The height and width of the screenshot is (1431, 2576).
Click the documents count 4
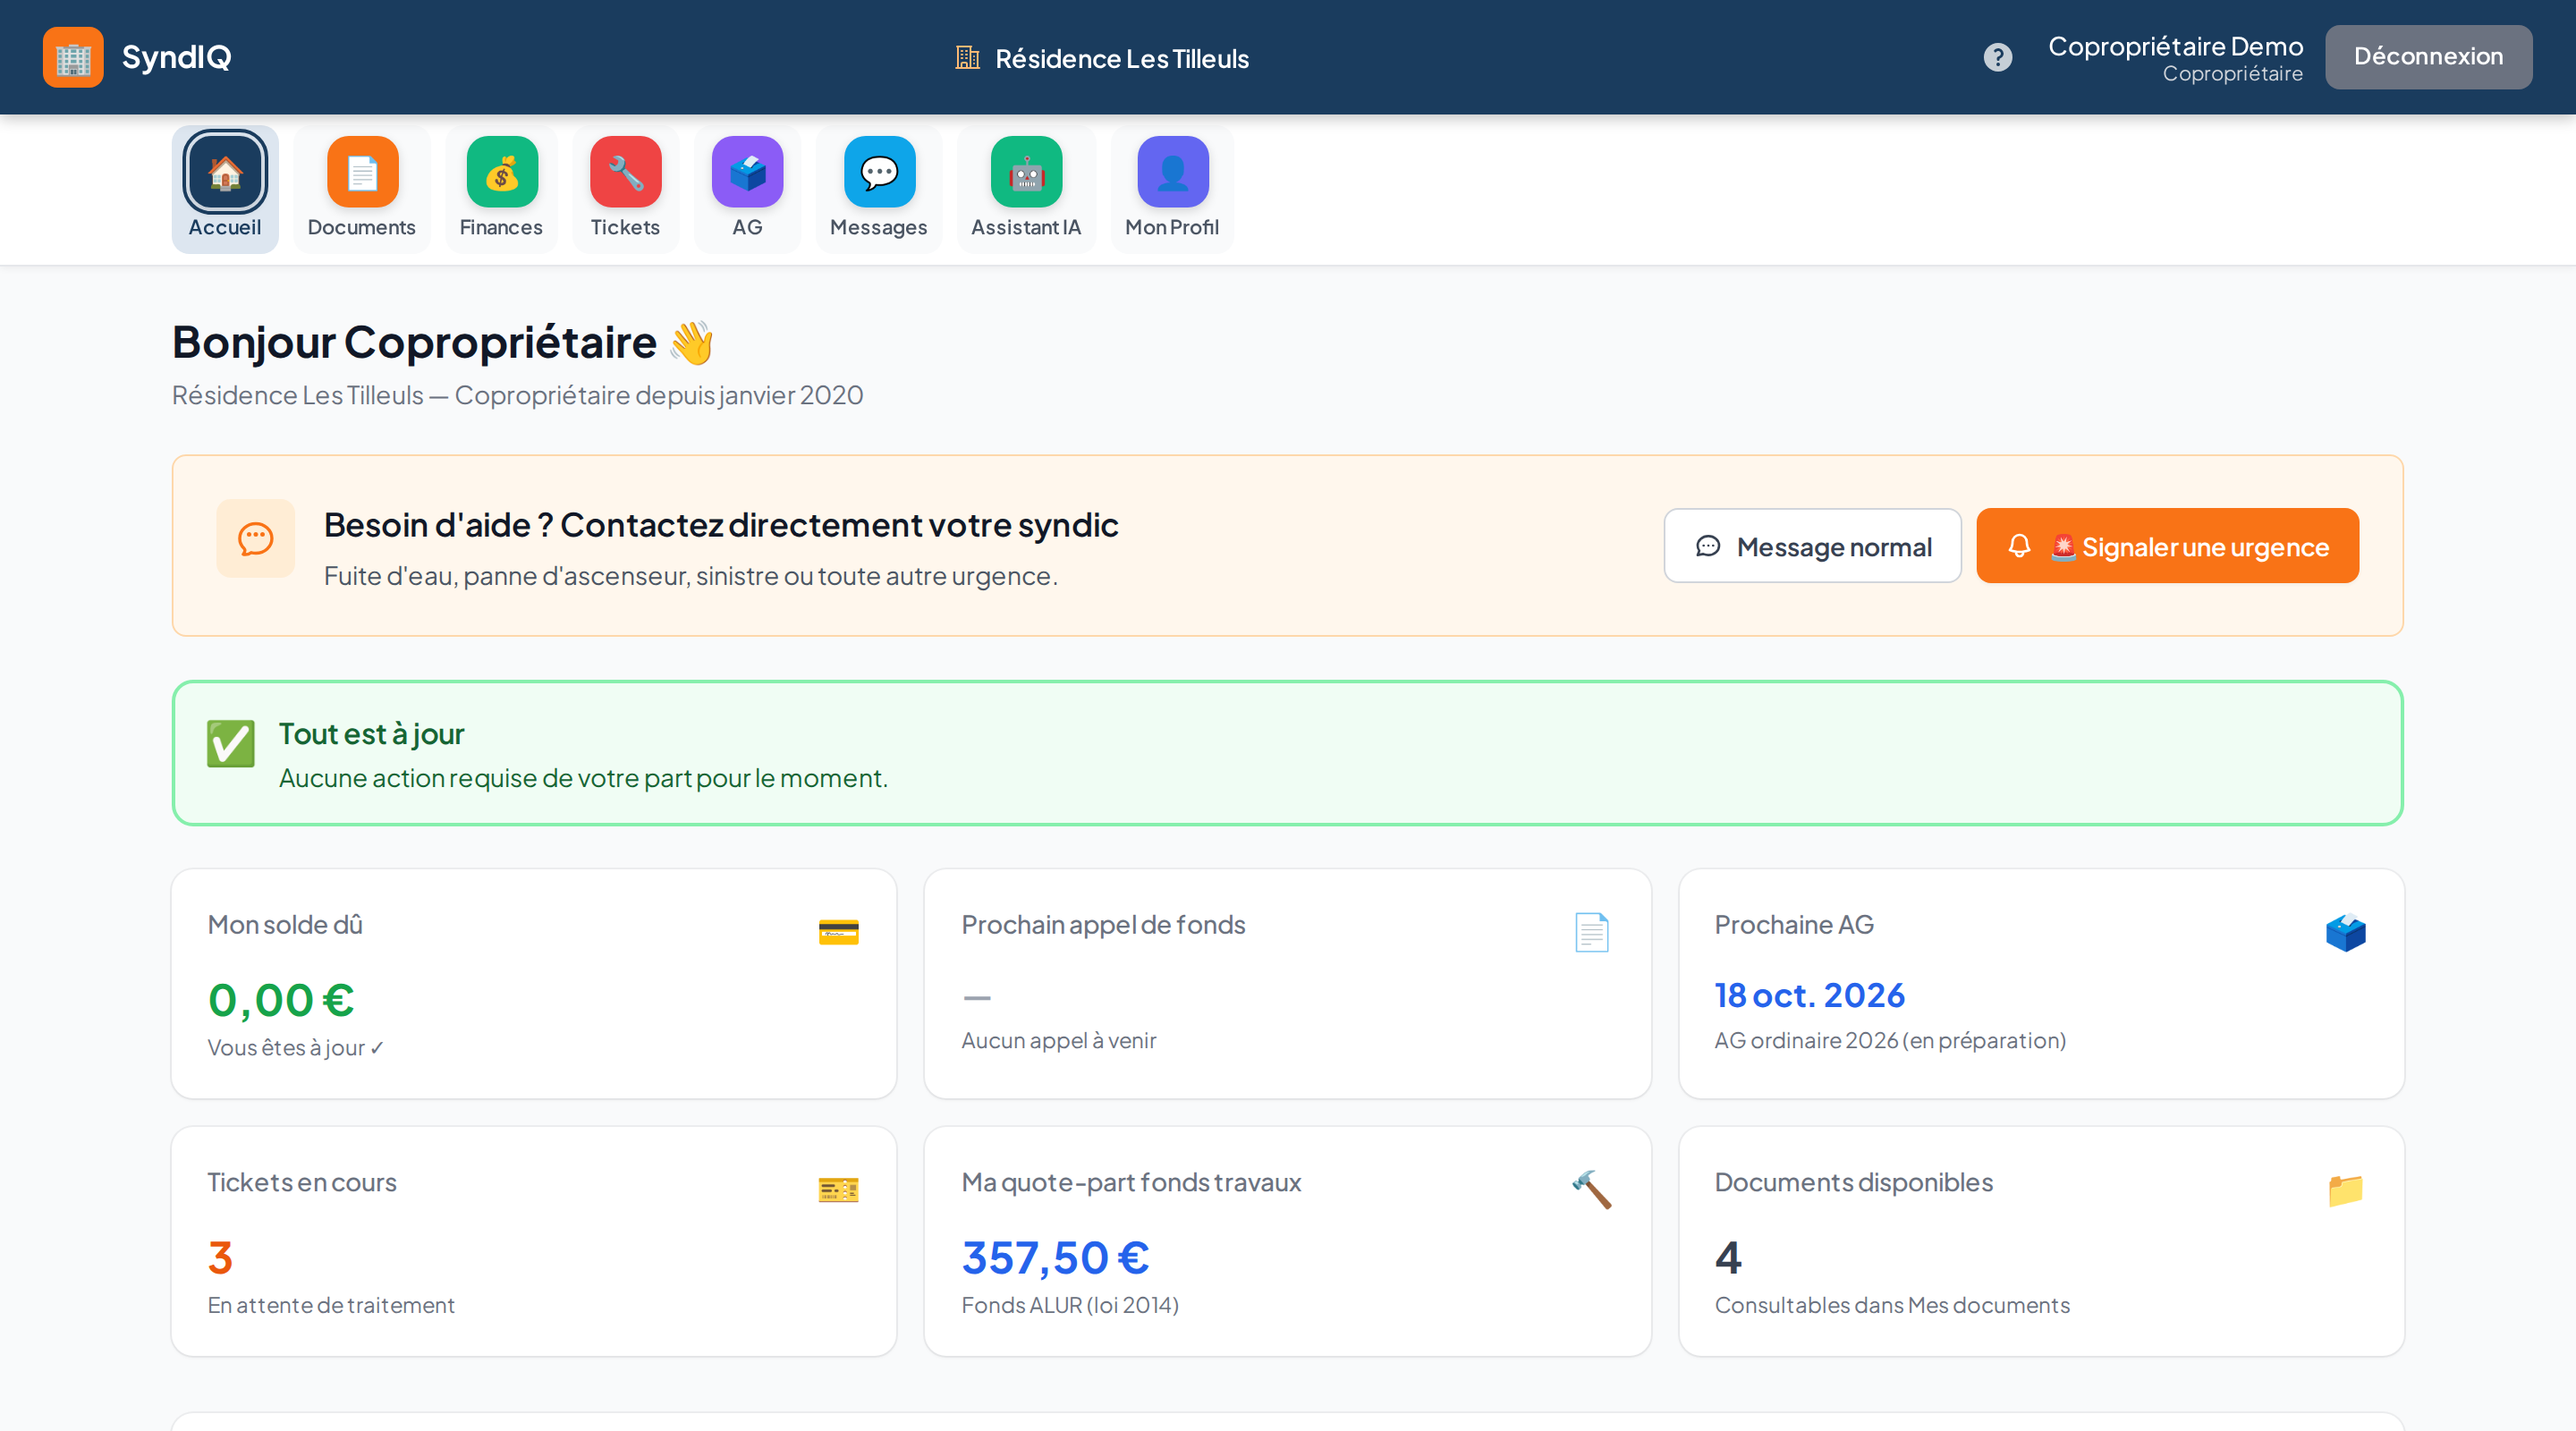click(1728, 1258)
